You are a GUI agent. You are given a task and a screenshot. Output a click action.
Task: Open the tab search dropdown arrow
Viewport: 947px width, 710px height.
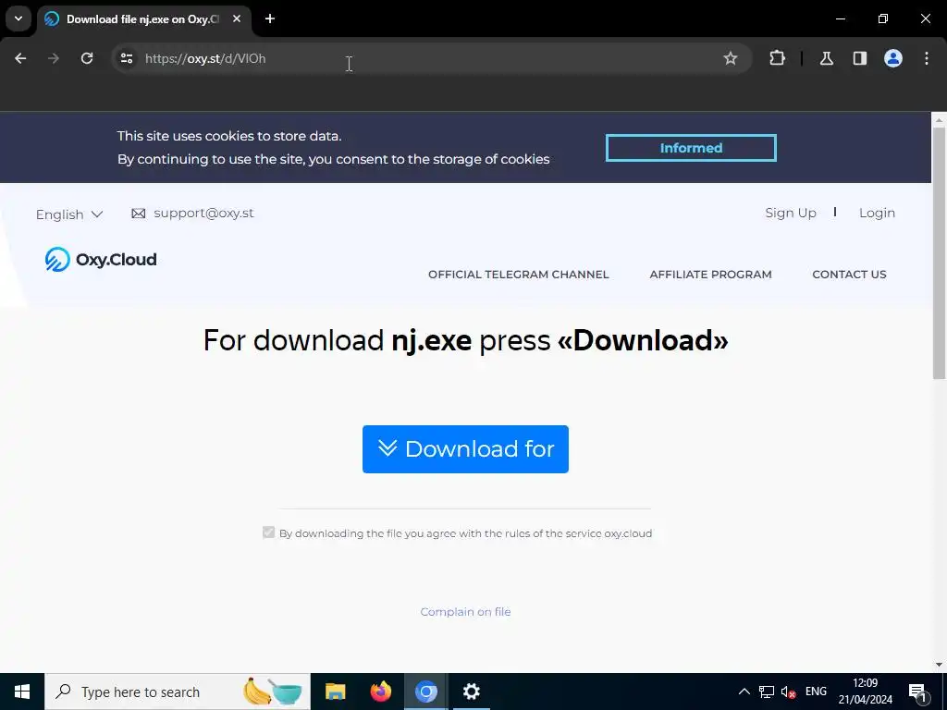(x=18, y=18)
